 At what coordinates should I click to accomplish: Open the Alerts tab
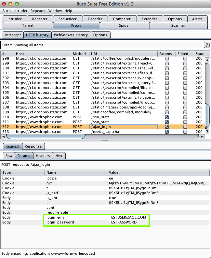coord(197,19)
